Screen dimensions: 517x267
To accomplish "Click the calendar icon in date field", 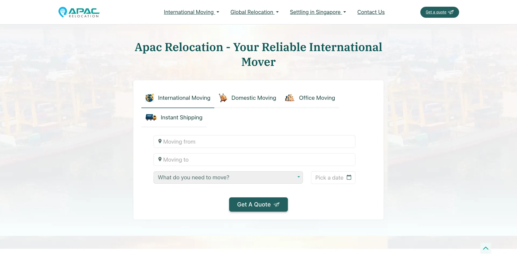I will (x=349, y=177).
